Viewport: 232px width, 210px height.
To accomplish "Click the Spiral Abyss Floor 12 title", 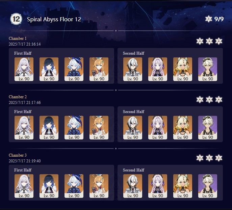I will 54,19.
